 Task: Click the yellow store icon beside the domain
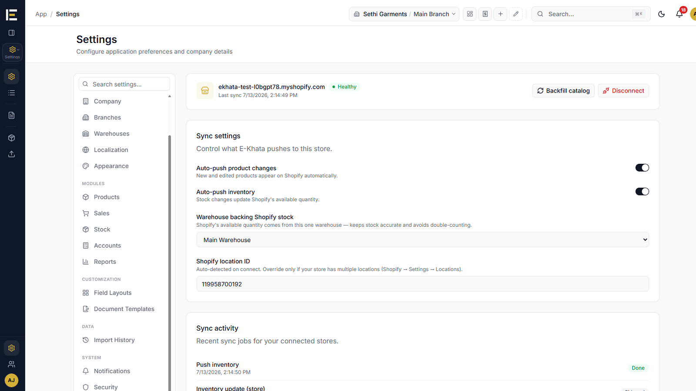tap(205, 90)
